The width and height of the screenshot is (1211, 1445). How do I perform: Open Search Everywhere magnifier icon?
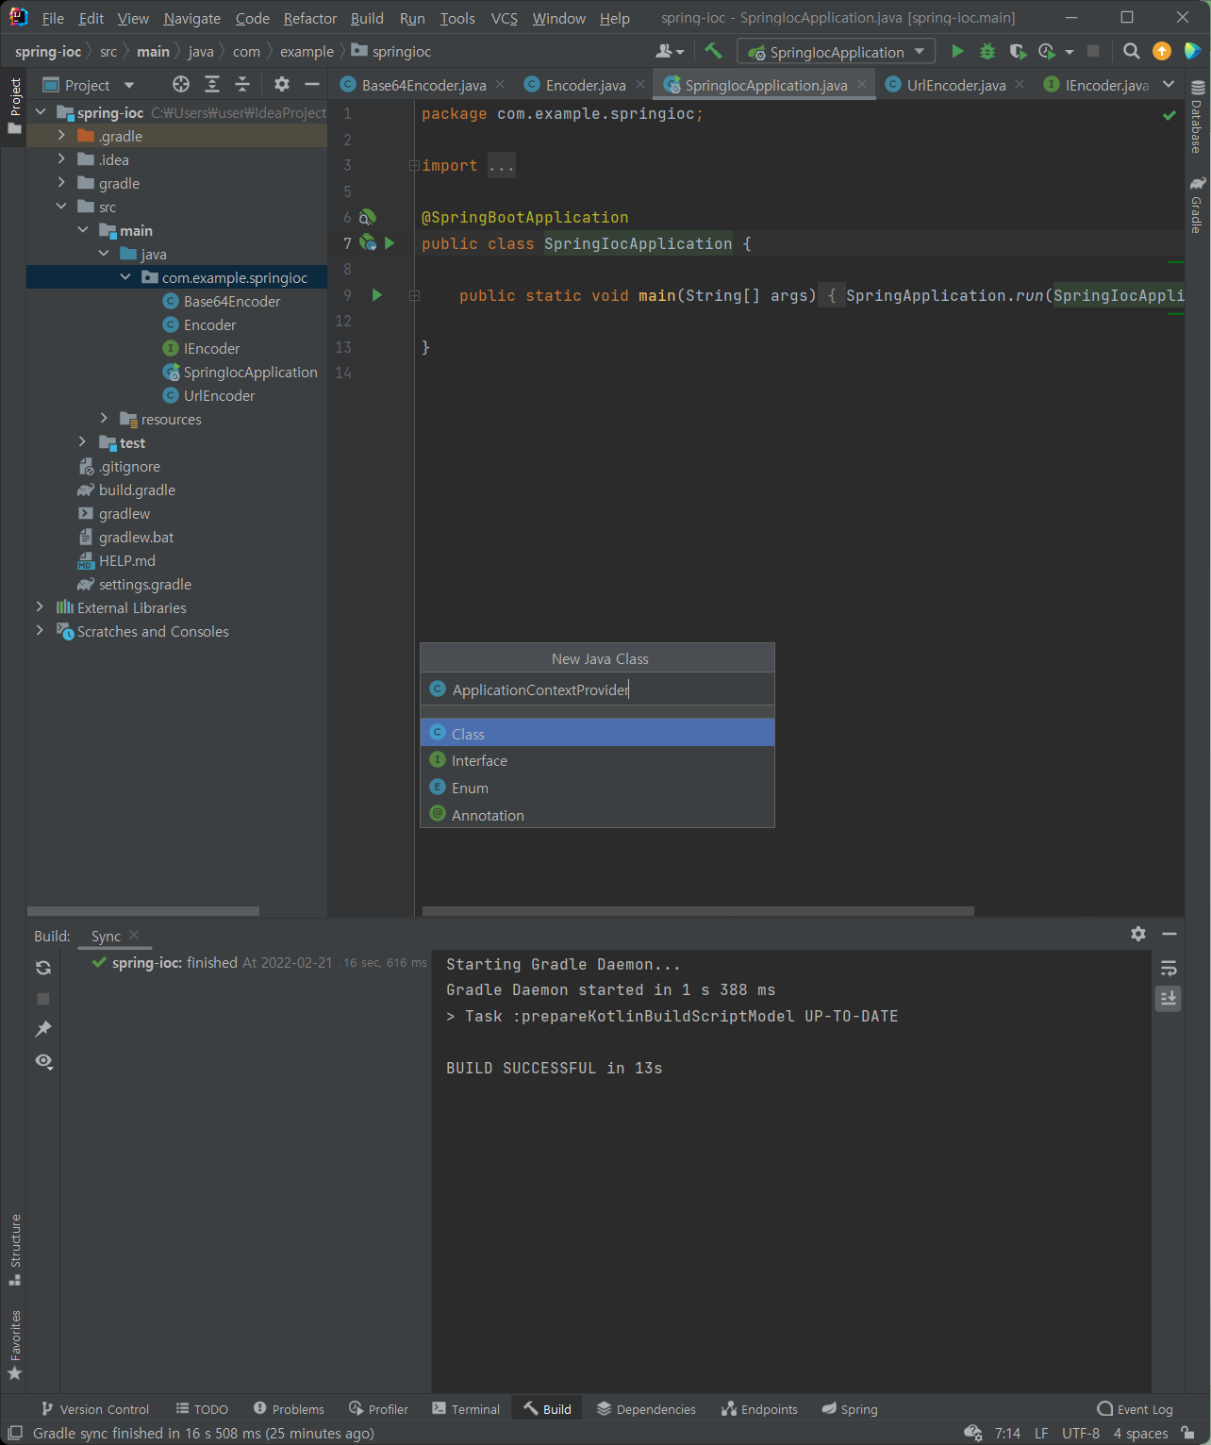pos(1132,52)
